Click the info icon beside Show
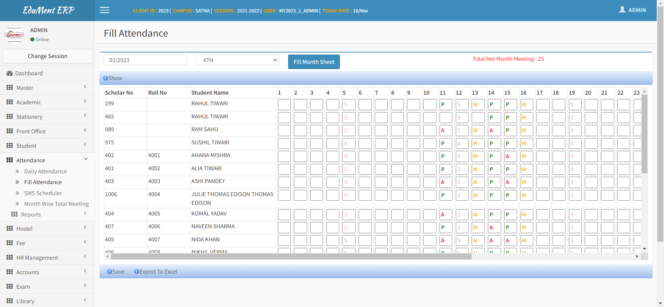 pyautogui.click(x=105, y=78)
